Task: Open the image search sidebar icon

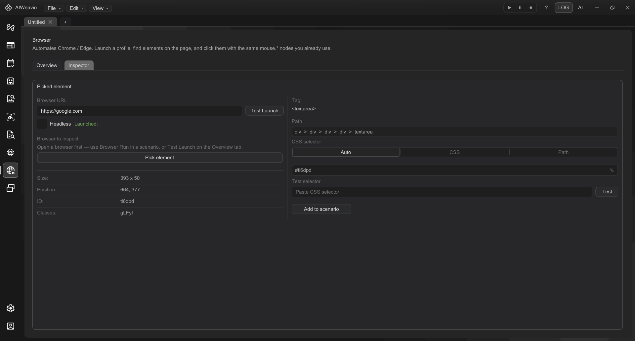Action: [11, 99]
